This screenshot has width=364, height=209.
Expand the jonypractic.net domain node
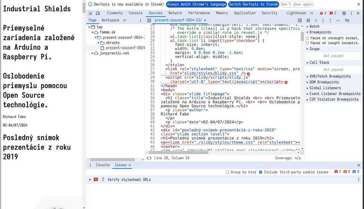click(x=92, y=53)
